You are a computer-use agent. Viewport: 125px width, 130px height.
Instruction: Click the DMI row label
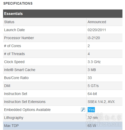[7, 86]
